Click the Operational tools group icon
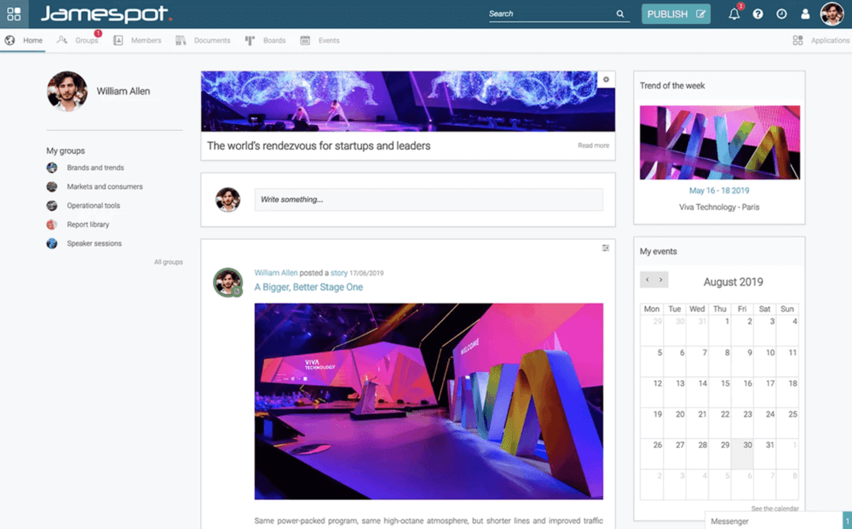The image size is (852, 529). click(52, 206)
